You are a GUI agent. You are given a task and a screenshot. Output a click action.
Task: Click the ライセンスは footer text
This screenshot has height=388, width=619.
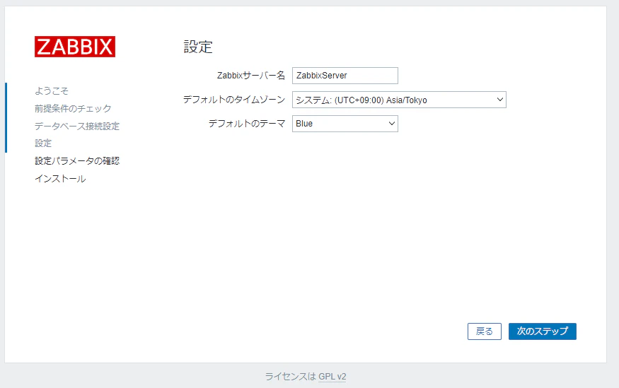pyautogui.click(x=291, y=377)
